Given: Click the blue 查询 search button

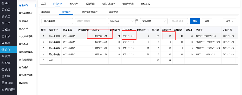Looking at the screenshot, I should point(195,21).
